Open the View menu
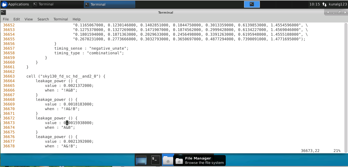The width and height of the screenshot is (348, 167). (x=28, y=19)
